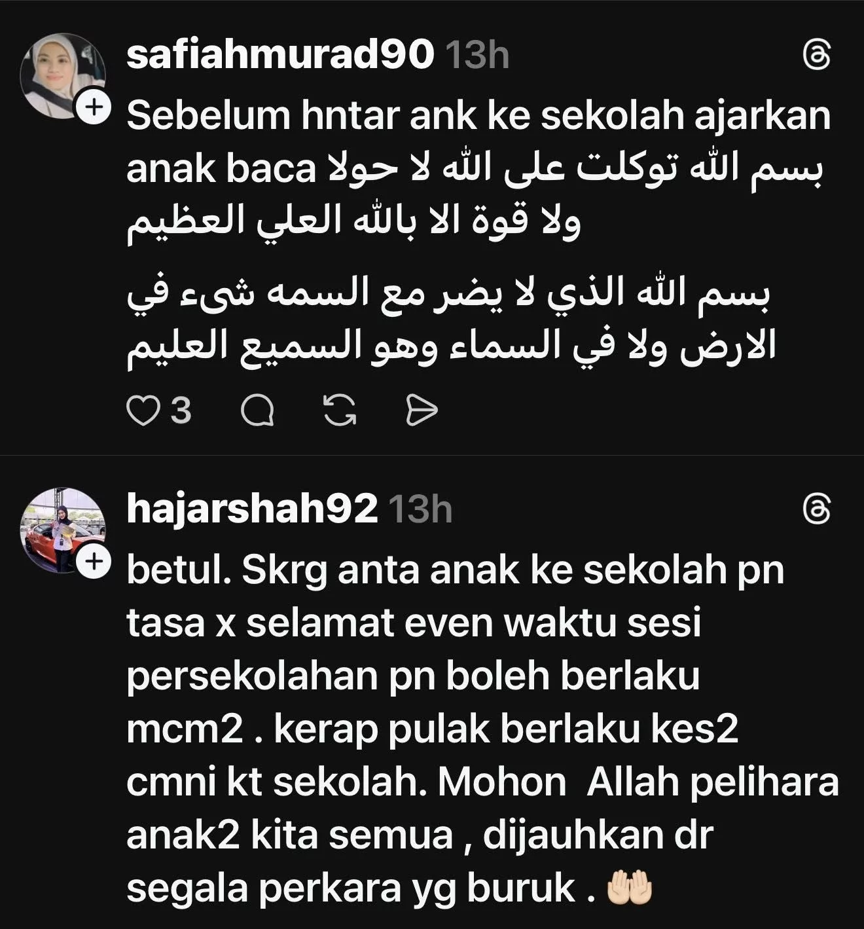View the 3 likes count on the first post

[181, 412]
